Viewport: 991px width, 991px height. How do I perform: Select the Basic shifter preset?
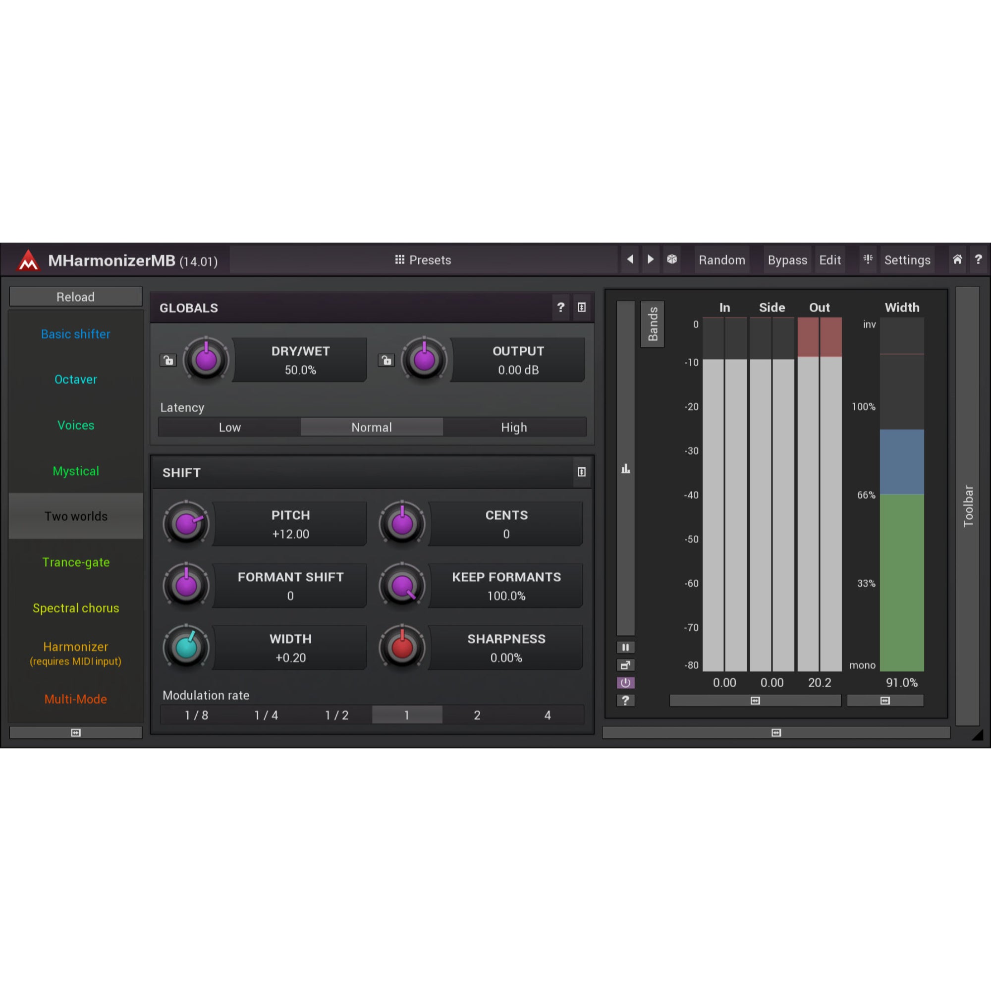[x=76, y=334]
